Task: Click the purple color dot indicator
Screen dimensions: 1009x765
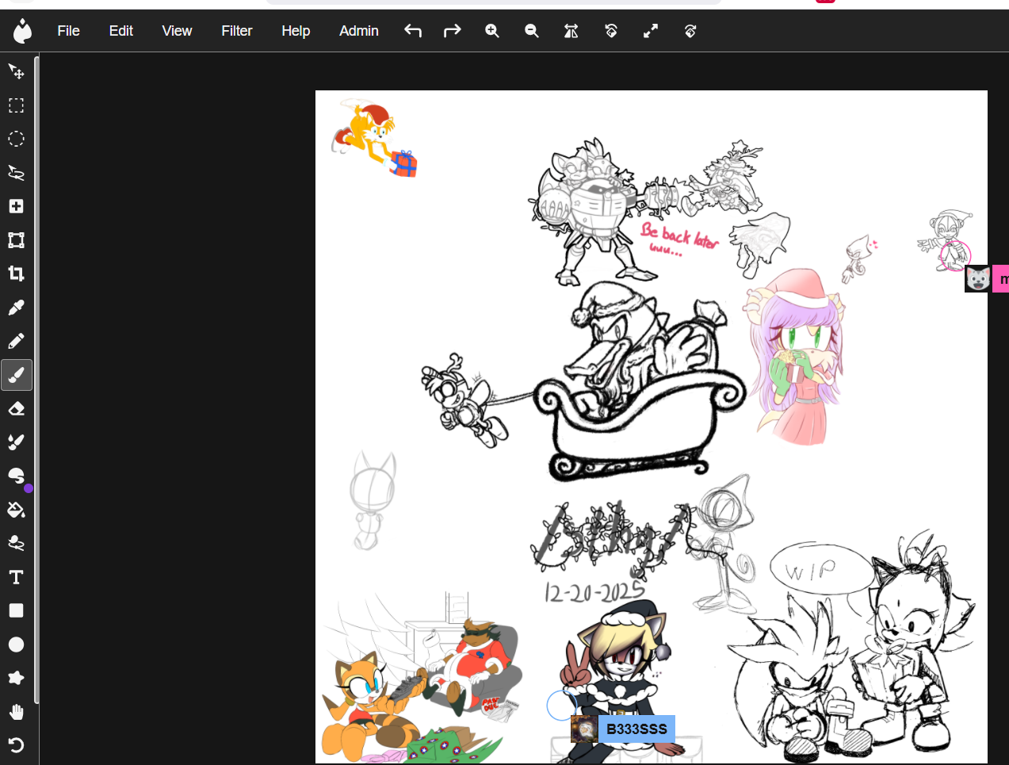Action: [x=29, y=488]
